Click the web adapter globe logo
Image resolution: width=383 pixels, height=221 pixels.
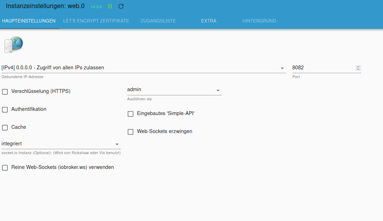click(x=14, y=45)
